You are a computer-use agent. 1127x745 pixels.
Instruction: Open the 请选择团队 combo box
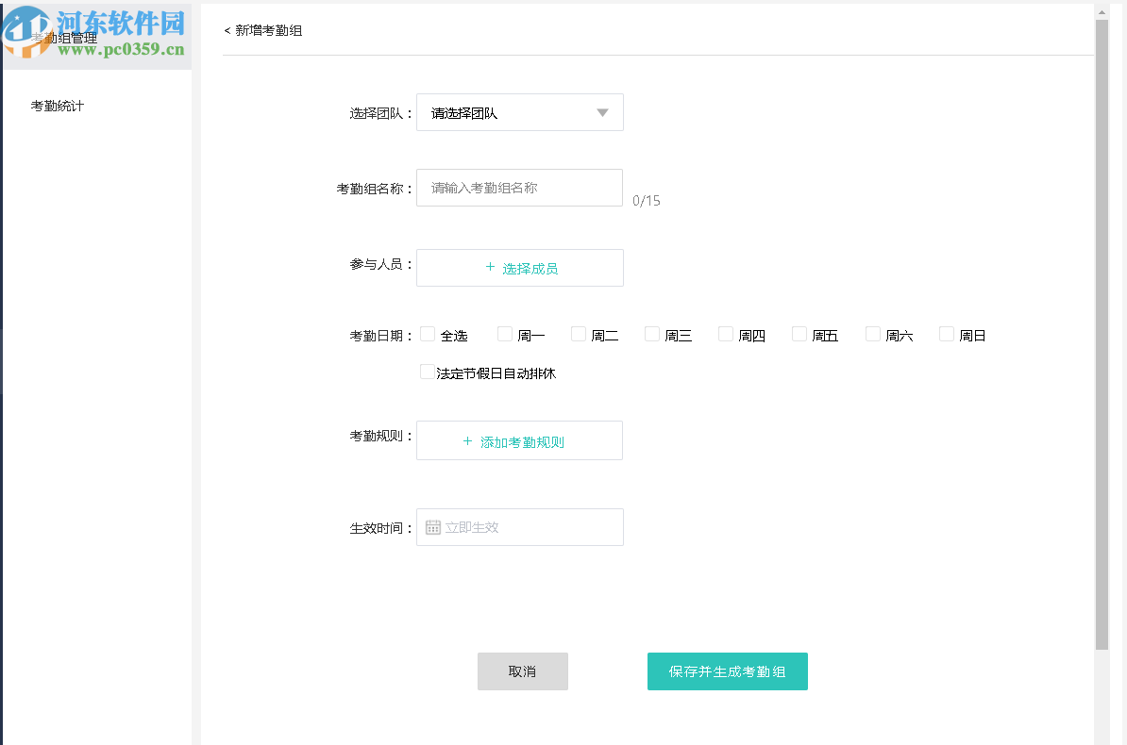519,112
